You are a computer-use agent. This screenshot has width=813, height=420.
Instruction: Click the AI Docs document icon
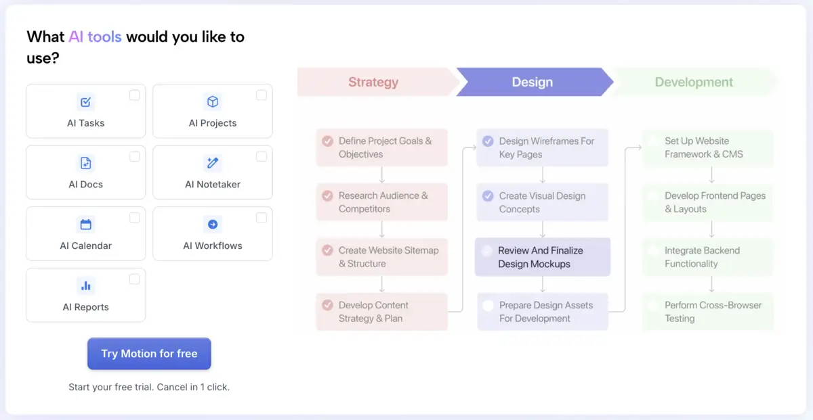(86, 163)
